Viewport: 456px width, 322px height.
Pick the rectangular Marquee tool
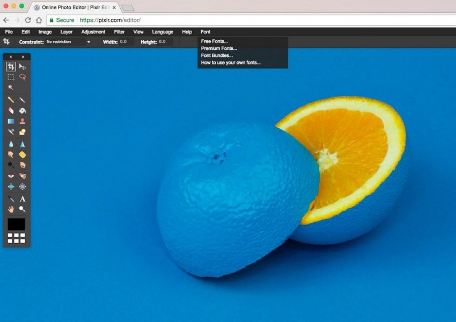click(11, 77)
